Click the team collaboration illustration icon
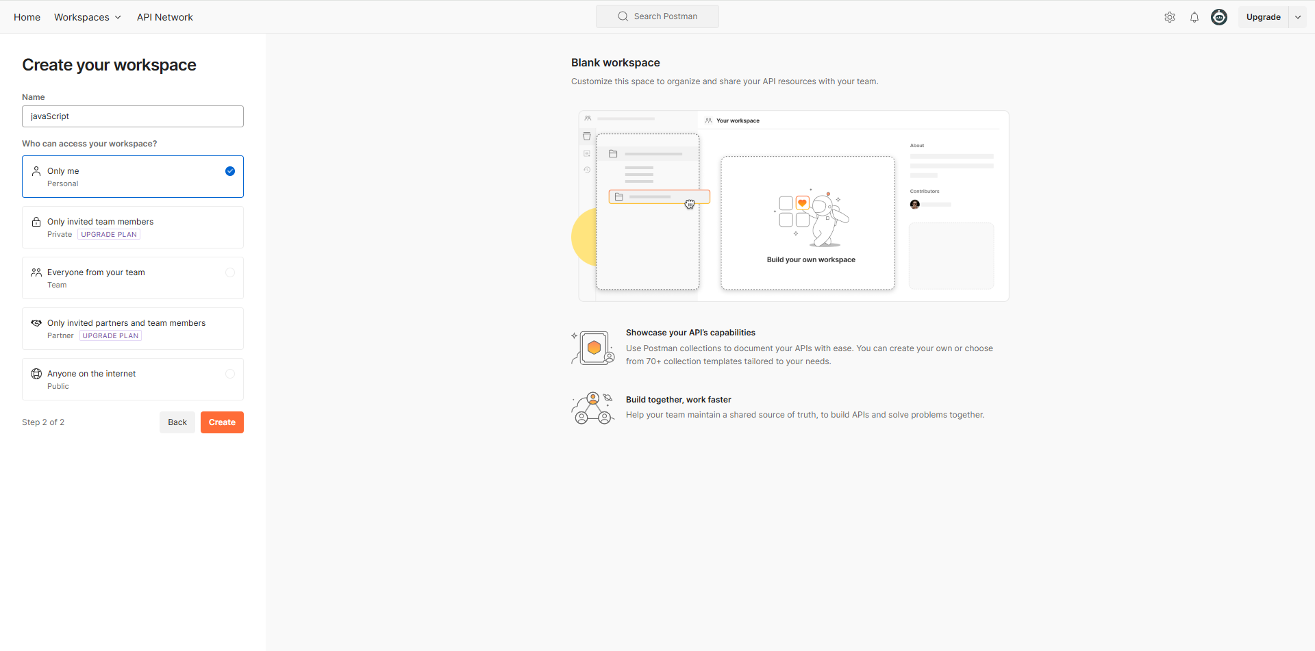1315x651 pixels. click(x=592, y=408)
